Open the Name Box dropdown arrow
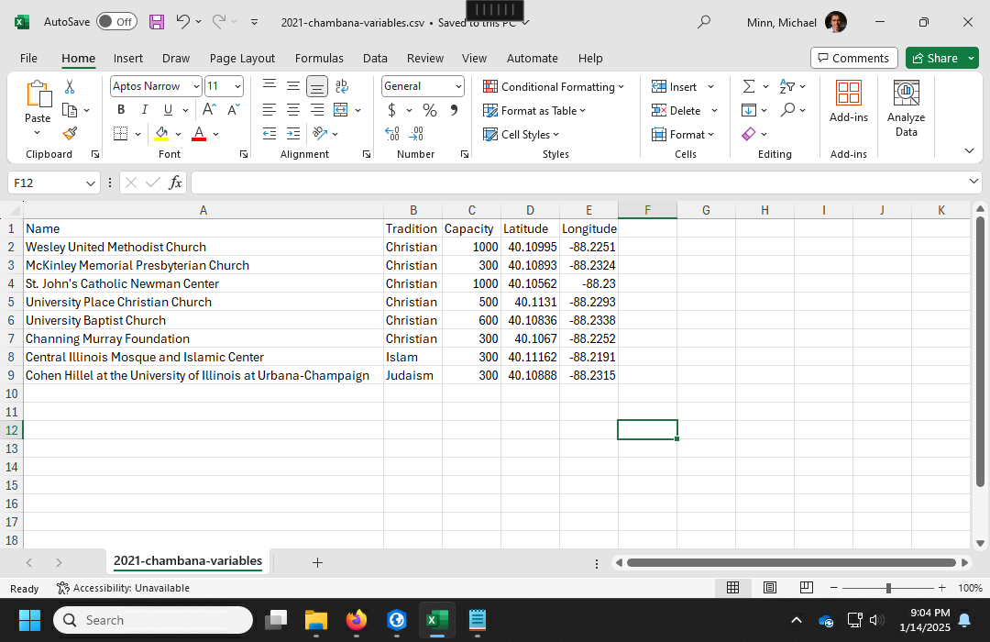The image size is (990, 642). click(x=90, y=183)
